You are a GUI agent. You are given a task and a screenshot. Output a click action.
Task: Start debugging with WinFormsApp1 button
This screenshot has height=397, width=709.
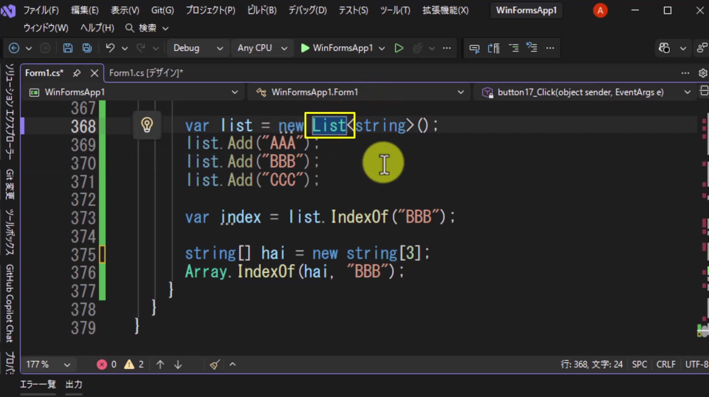click(x=337, y=48)
